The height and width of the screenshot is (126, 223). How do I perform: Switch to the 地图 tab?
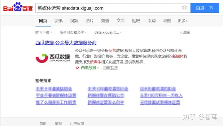click(167, 21)
